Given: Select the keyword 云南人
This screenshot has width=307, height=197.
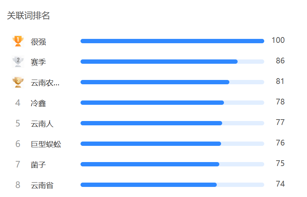Looking at the screenshot, I should (42, 124).
